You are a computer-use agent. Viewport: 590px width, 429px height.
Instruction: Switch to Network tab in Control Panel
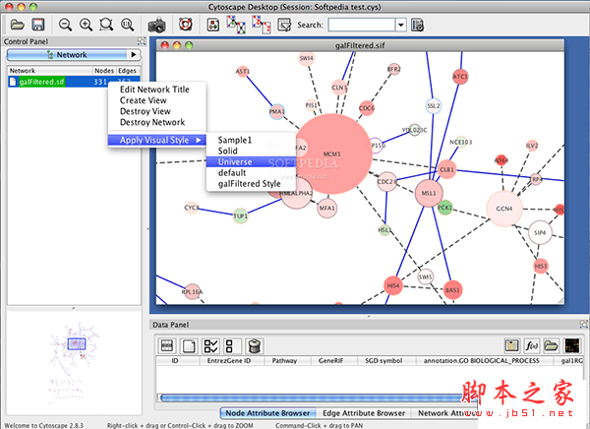68,55
